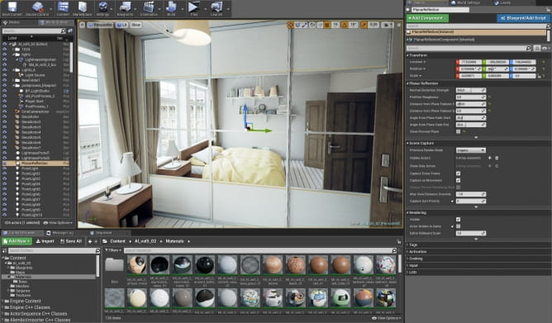
Task: Click the green Add Component button
Action: (x=427, y=18)
